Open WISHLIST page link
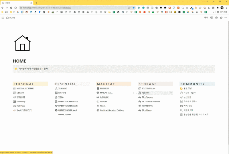This screenshot has height=154, width=229. tap(21, 97)
